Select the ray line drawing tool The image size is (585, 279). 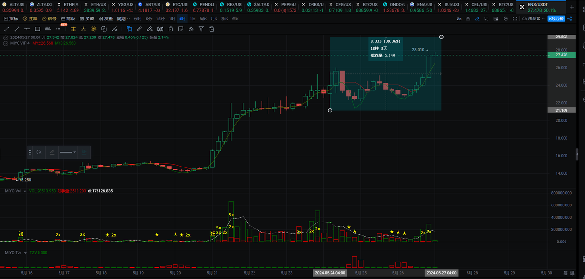click(17, 29)
